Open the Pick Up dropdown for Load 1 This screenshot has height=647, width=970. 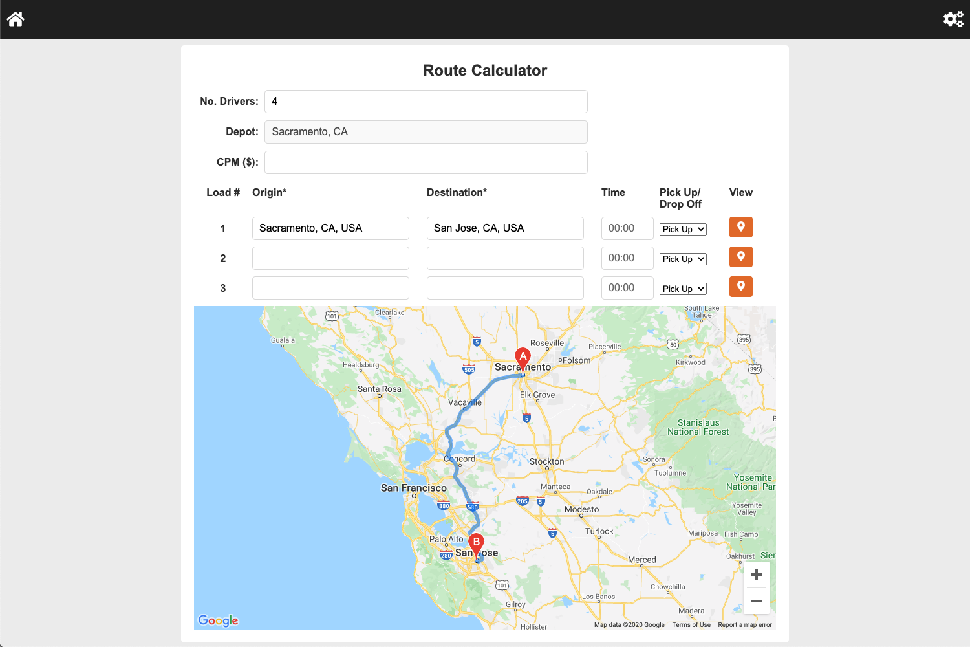(683, 229)
